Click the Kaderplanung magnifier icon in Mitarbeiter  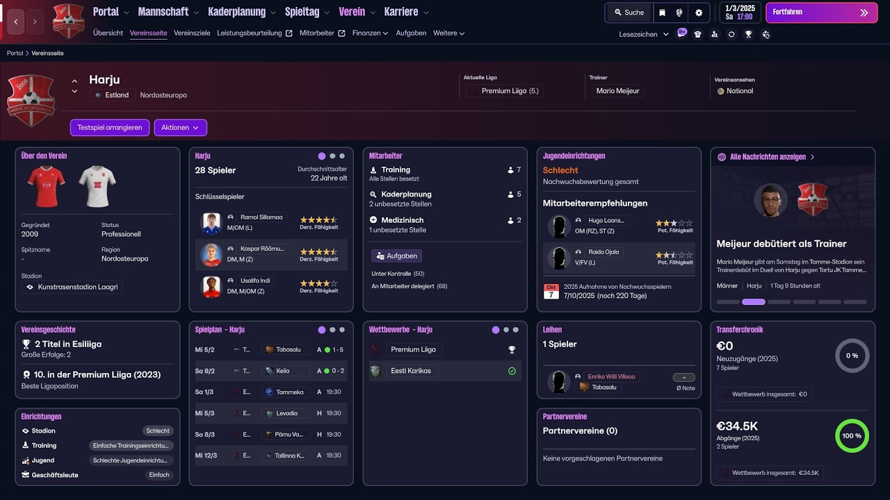373,194
